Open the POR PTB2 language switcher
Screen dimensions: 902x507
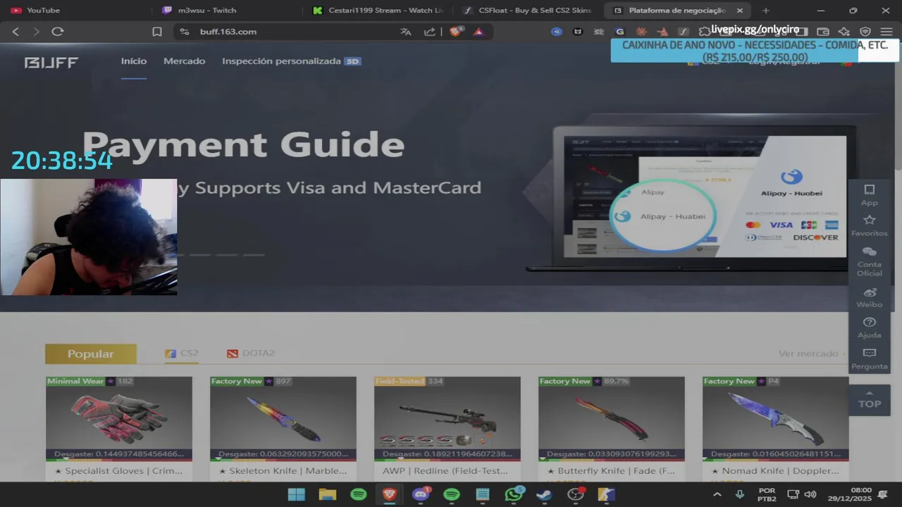pyautogui.click(x=767, y=494)
